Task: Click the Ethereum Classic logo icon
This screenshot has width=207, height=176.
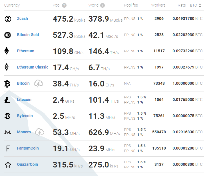Action: click(7, 67)
